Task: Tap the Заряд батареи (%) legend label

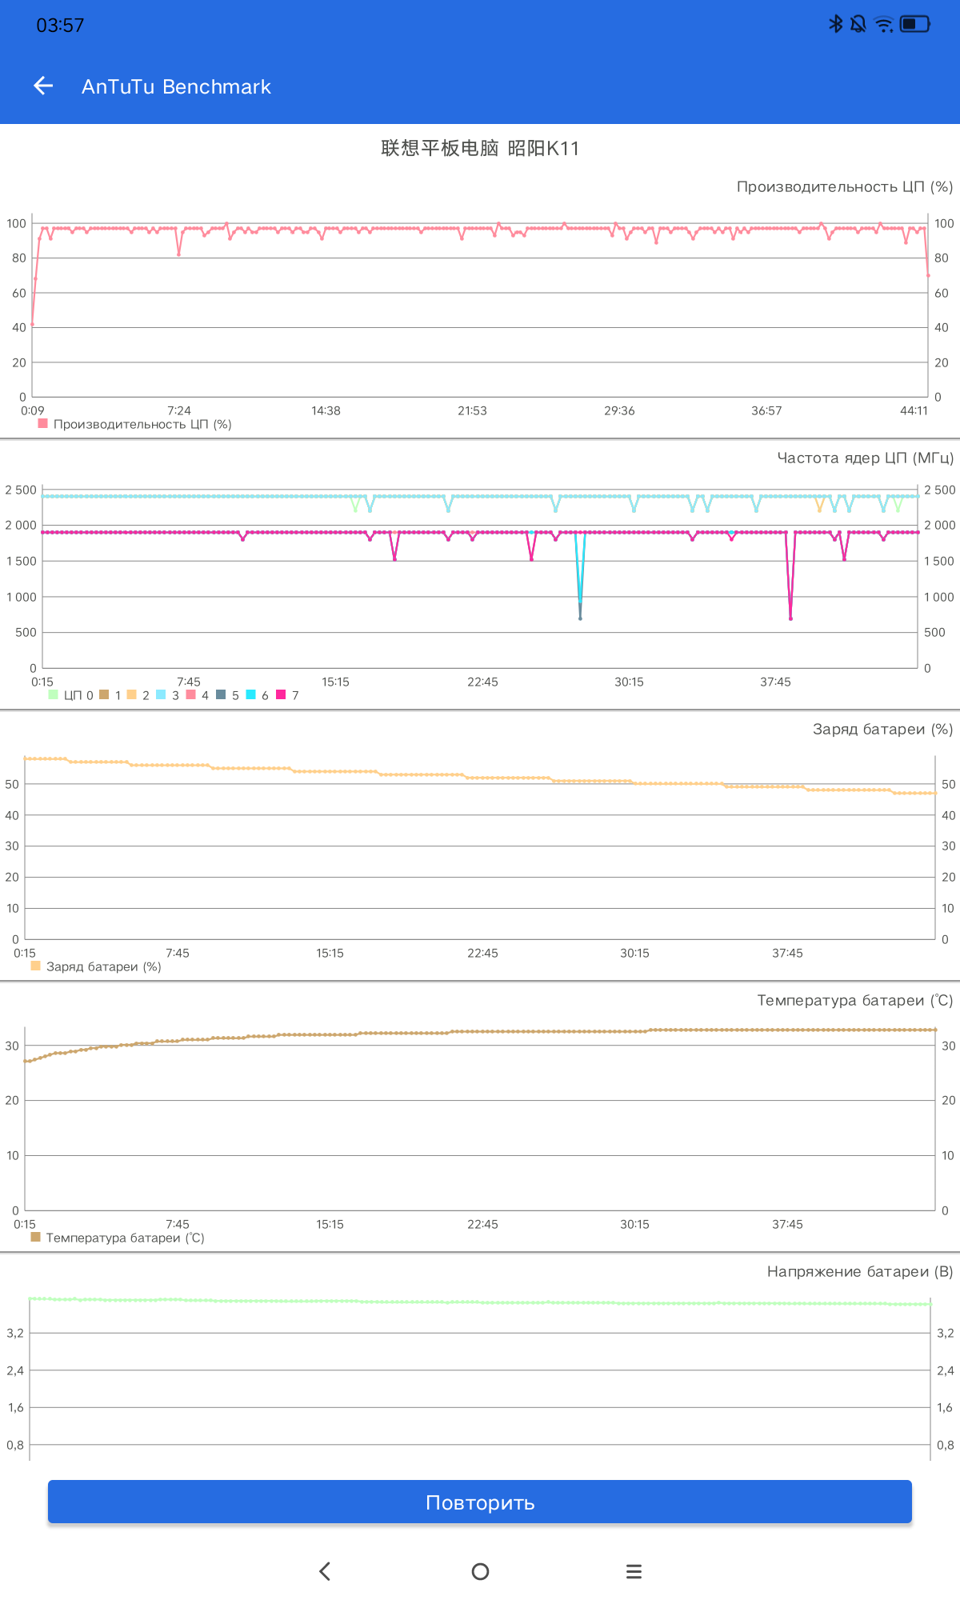Action: coord(104,966)
